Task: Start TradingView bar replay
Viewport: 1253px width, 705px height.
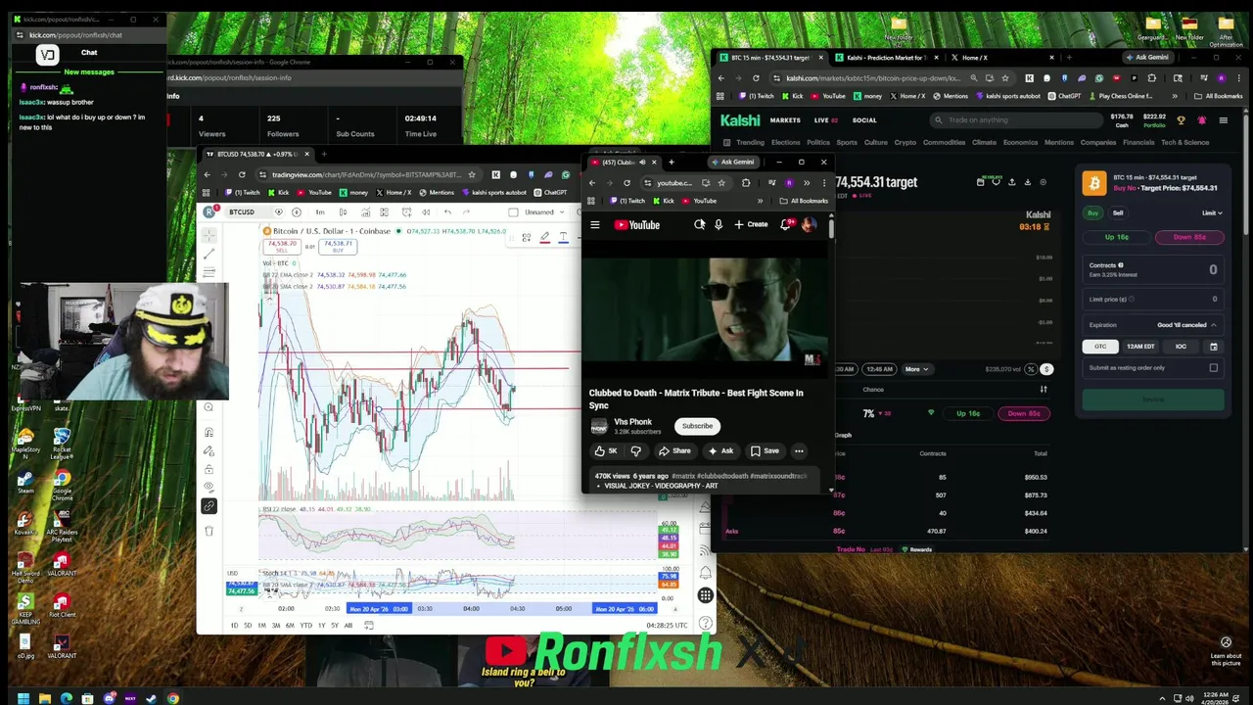Action: click(x=425, y=212)
